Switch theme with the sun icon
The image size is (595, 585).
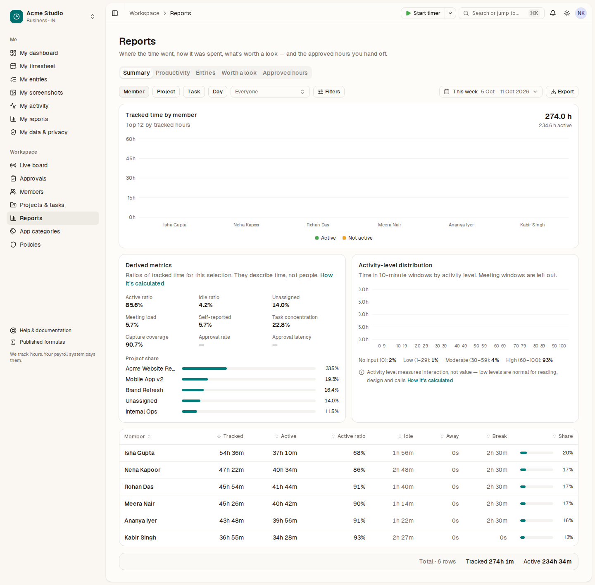tap(567, 13)
